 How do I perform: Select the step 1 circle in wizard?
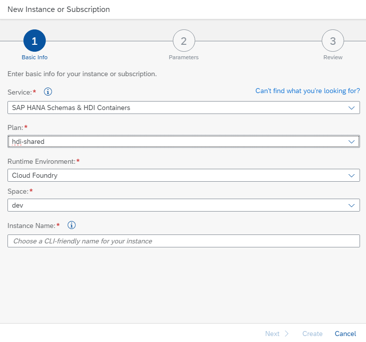tap(34, 41)
